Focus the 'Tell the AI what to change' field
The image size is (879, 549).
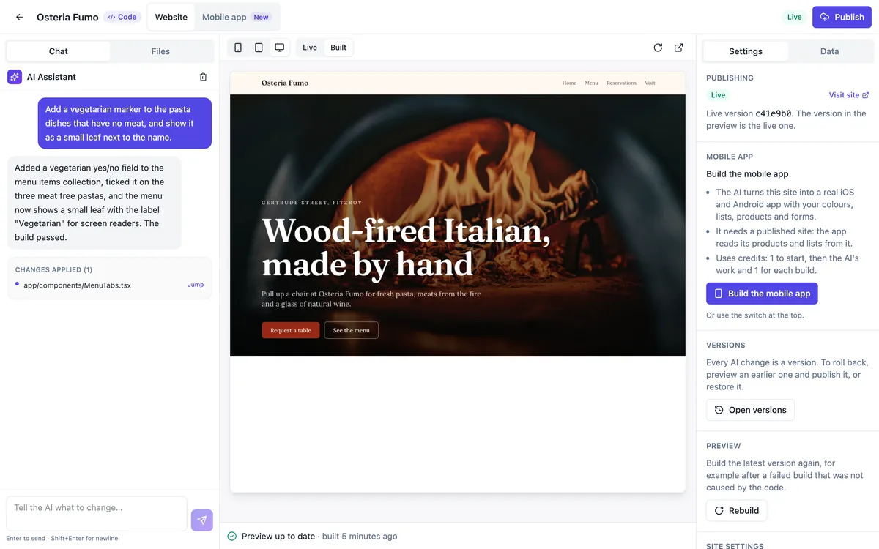(x=97, y=513)
